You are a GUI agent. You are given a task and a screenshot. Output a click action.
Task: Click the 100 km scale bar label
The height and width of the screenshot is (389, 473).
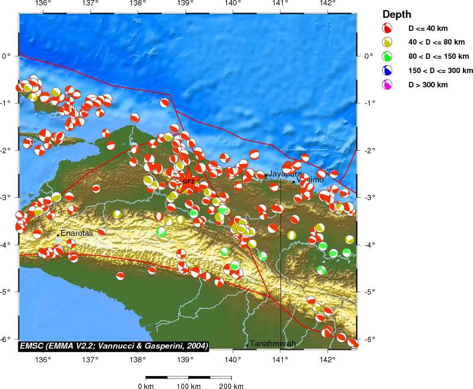pos(188,386)
